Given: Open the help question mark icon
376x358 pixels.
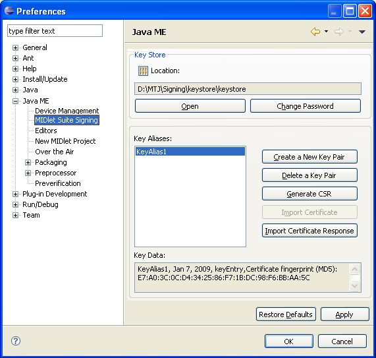Looking at the screenshot, I should pyautogui.click(x=16, y=341).
